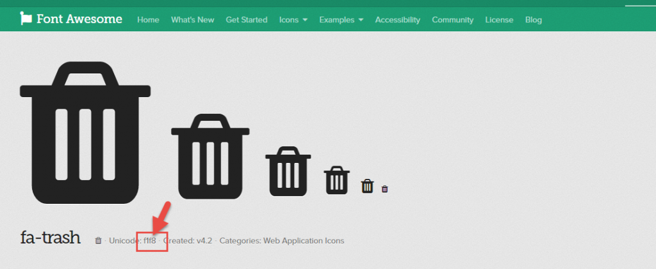Click the Created: v4.2 text
Image resolution: width=656 pixels, height=269 pixels.
[188, 241]
